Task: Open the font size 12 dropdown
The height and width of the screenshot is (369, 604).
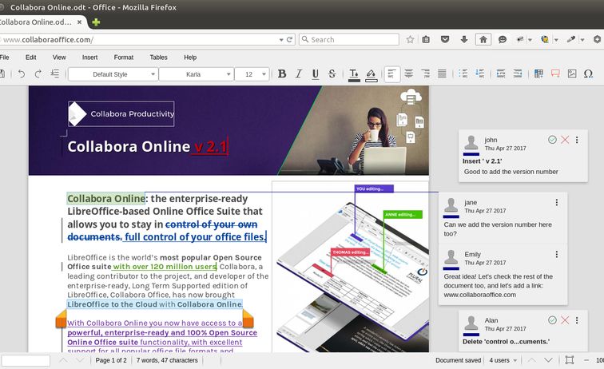Action: pyautogui.click(x=252, y=74)
